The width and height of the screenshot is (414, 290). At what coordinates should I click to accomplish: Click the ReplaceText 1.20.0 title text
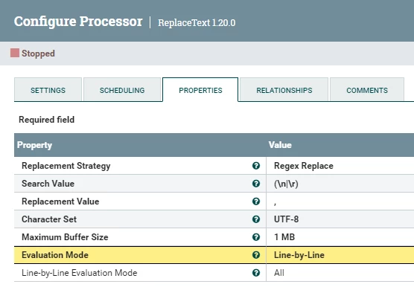pos(197,22)
